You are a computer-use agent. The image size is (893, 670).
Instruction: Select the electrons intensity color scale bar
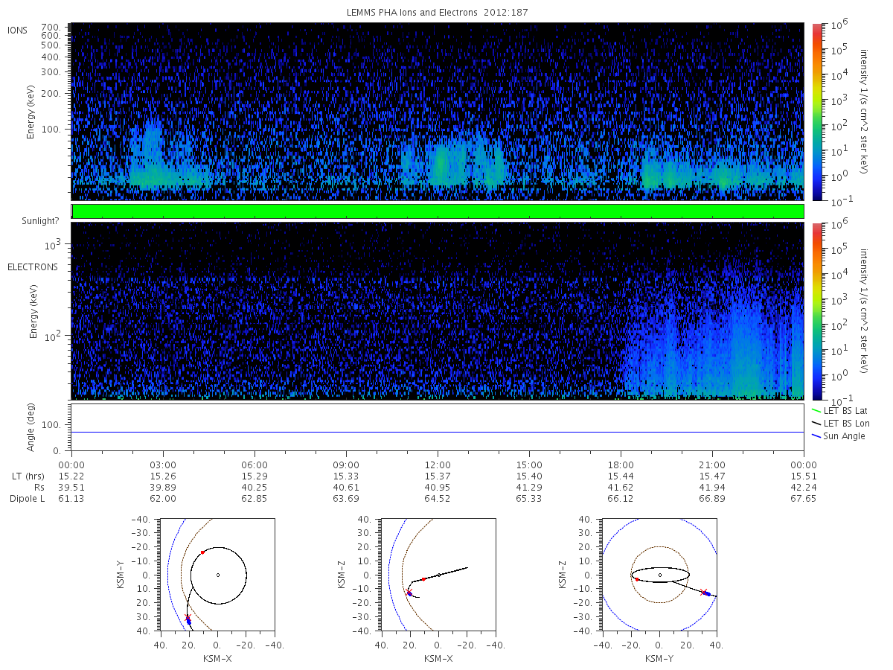816,310
